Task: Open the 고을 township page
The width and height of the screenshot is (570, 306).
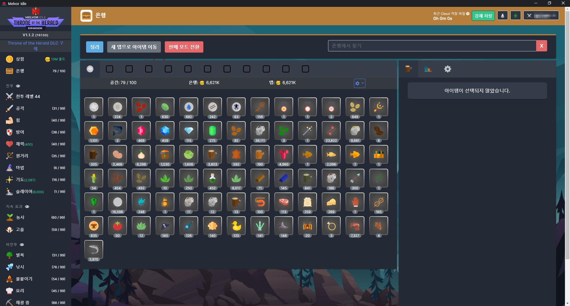Action: pos(36,230)
